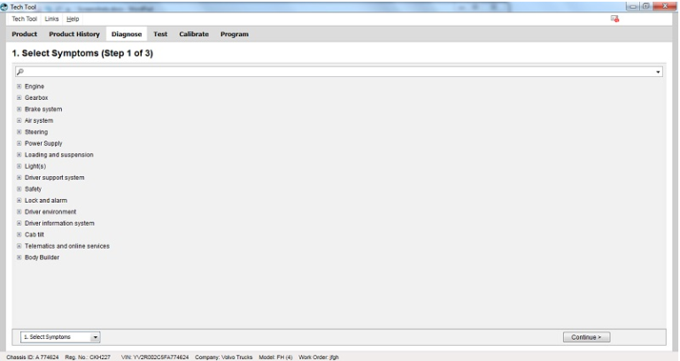
Task: Expand the Body Builder node
Action: (x=19, y=257)
